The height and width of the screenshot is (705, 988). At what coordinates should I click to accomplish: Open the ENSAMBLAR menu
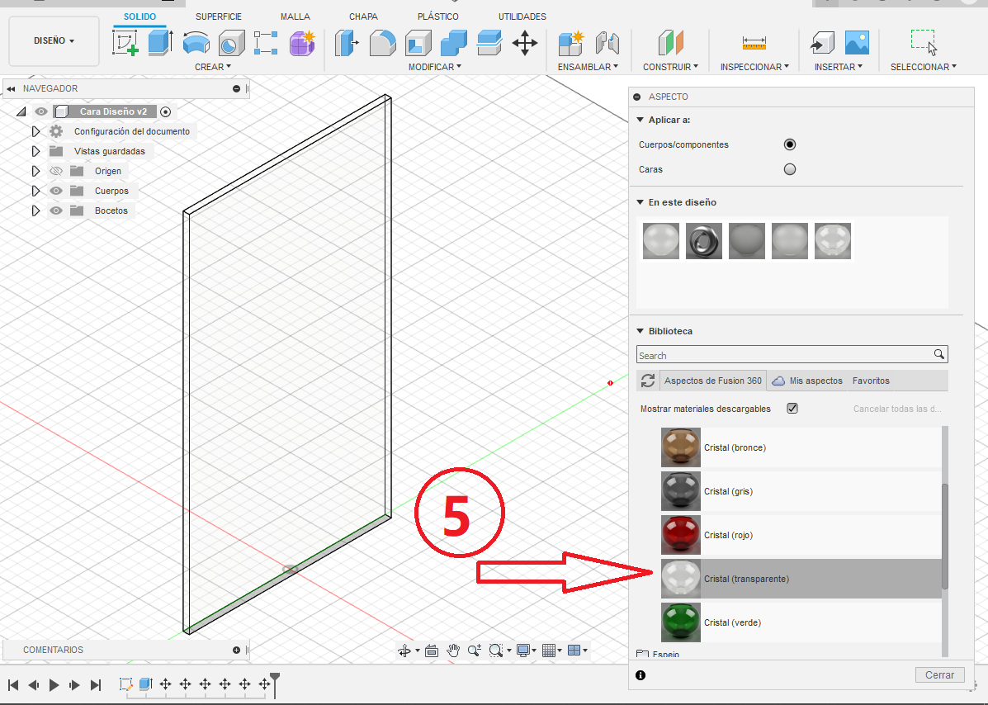click(x=588, y=67)
